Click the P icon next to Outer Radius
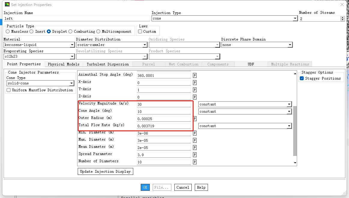349x198 pixels. pos(194,119)
